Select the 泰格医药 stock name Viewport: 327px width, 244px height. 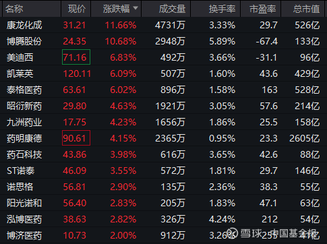[x=24, y=90]
